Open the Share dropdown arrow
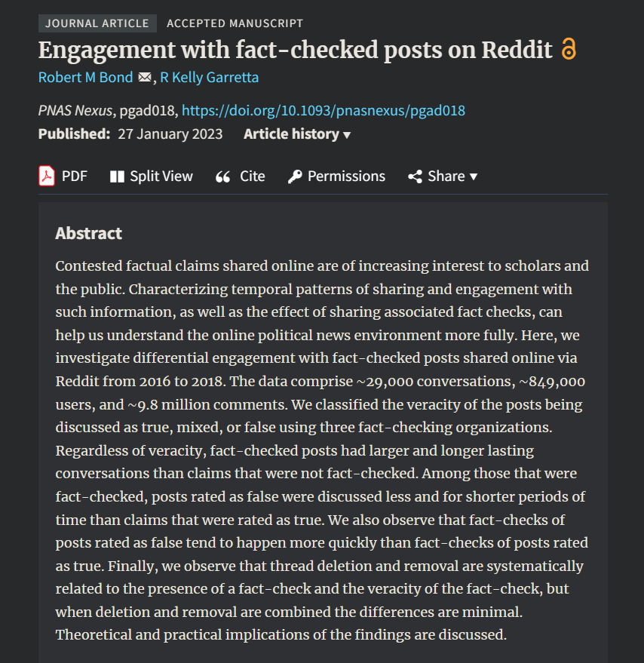The image size is (644, 663). (474, 176)
